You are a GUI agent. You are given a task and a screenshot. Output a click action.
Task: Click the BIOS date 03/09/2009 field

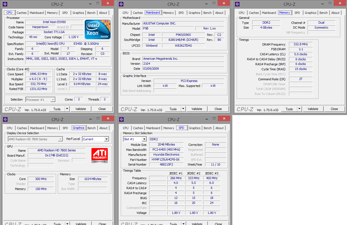point(183,69)
